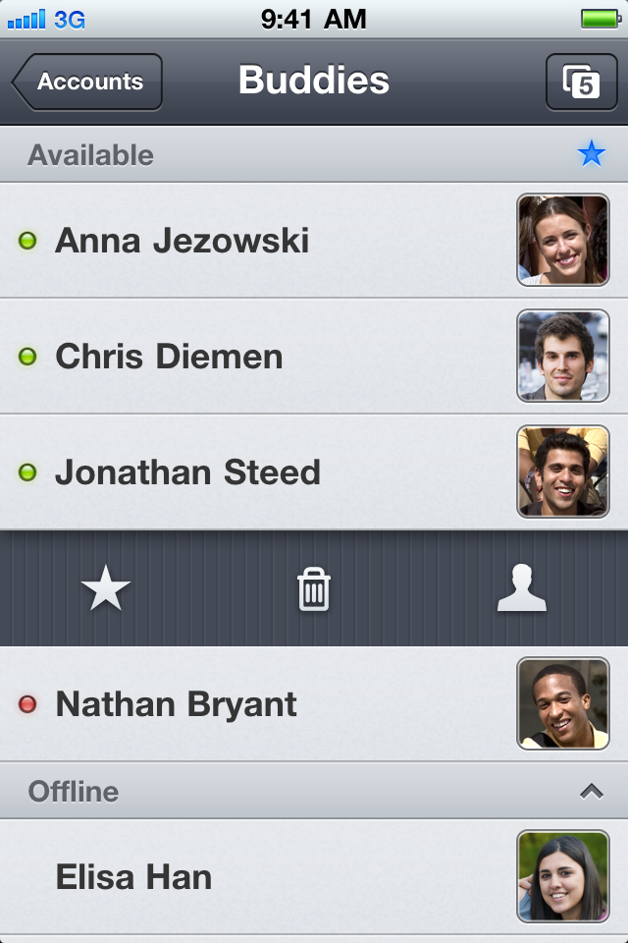This screenshot has width=628, height=943.
Task: Open Nathan Bryant's conversation
Action: tap(314, 703)
